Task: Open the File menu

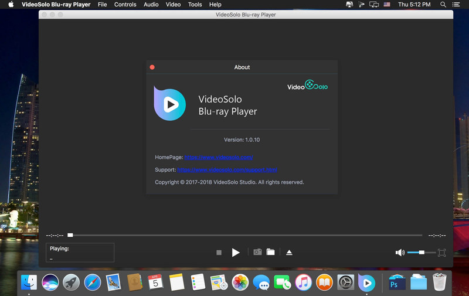Action: (102, 5)
